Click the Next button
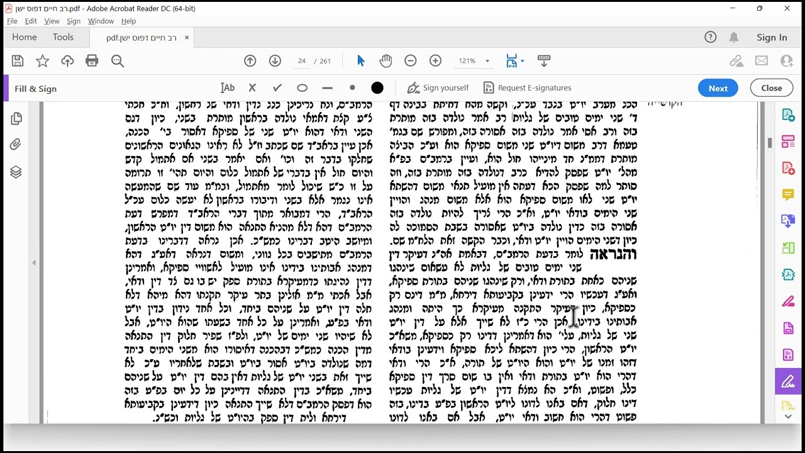This screenshot has height=453, width=805. click(x=718, y=88)
